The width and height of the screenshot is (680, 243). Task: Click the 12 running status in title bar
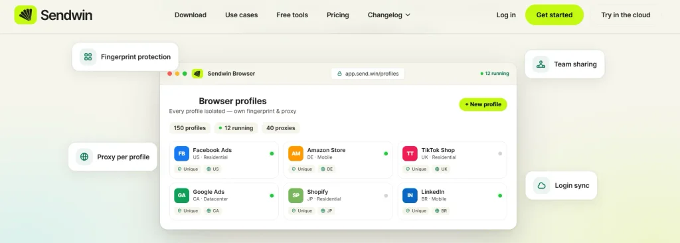(495, 73)
